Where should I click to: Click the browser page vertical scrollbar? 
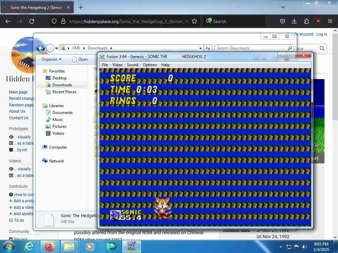(x=335, y=77)
